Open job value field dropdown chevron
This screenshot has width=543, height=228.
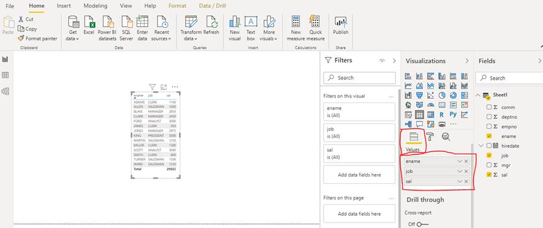click(460, 171)
